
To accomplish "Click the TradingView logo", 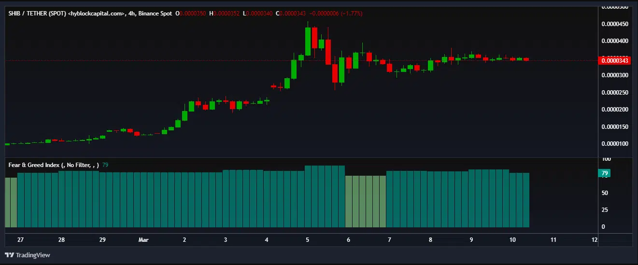I will pyautogui.click(x=28, y=255).
